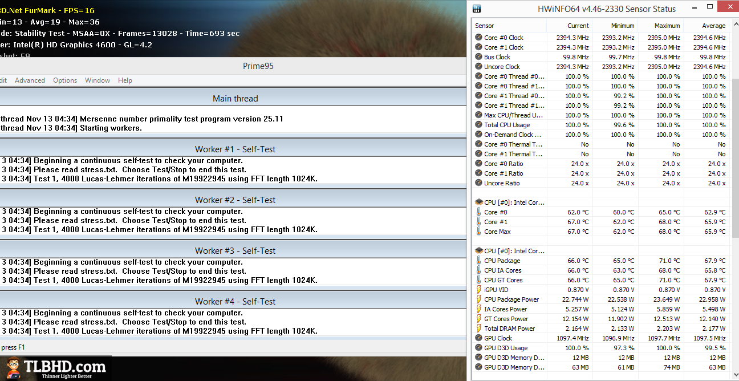Click the GPU Clock current value 1097.4 MHz
739x381 pixels.
(572, 338)
